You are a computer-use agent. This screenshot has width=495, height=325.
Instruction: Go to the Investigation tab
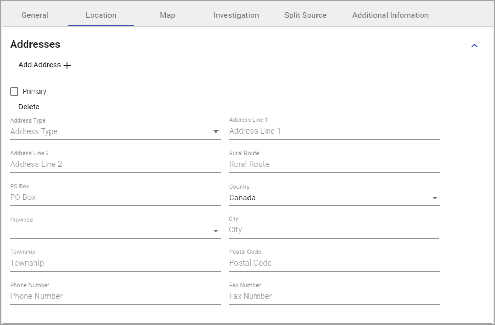pos(236,15)
